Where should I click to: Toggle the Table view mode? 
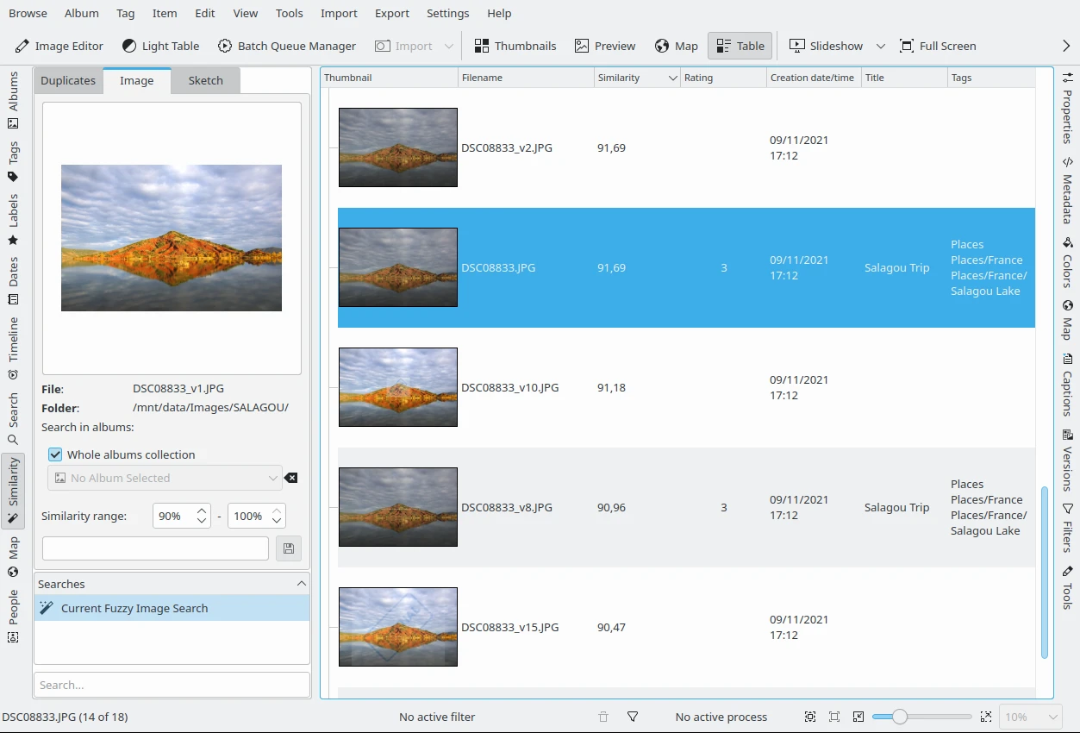pos(740,46)
